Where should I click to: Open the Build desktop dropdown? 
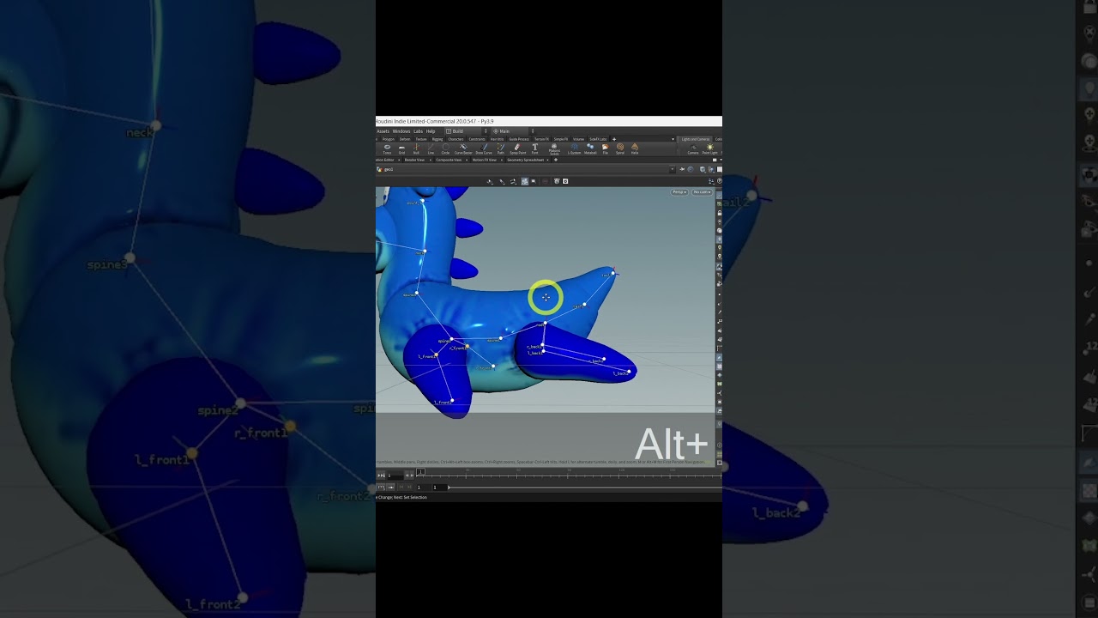(x=467, y=131)
